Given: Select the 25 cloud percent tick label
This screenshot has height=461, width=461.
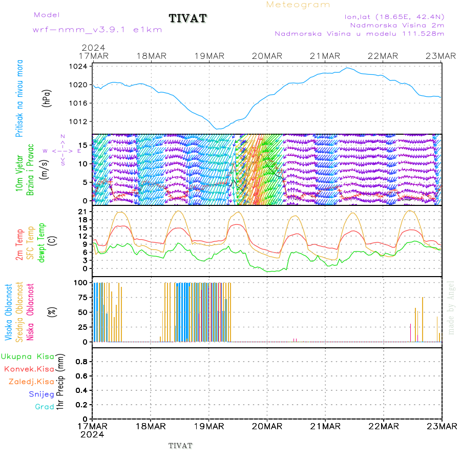Looking at the screenshot, I should pyautogui.click(x=83, y=327).
